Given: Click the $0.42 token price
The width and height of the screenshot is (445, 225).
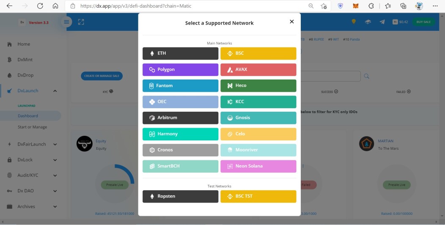Looking at the screenshot, I should point(403,22).
